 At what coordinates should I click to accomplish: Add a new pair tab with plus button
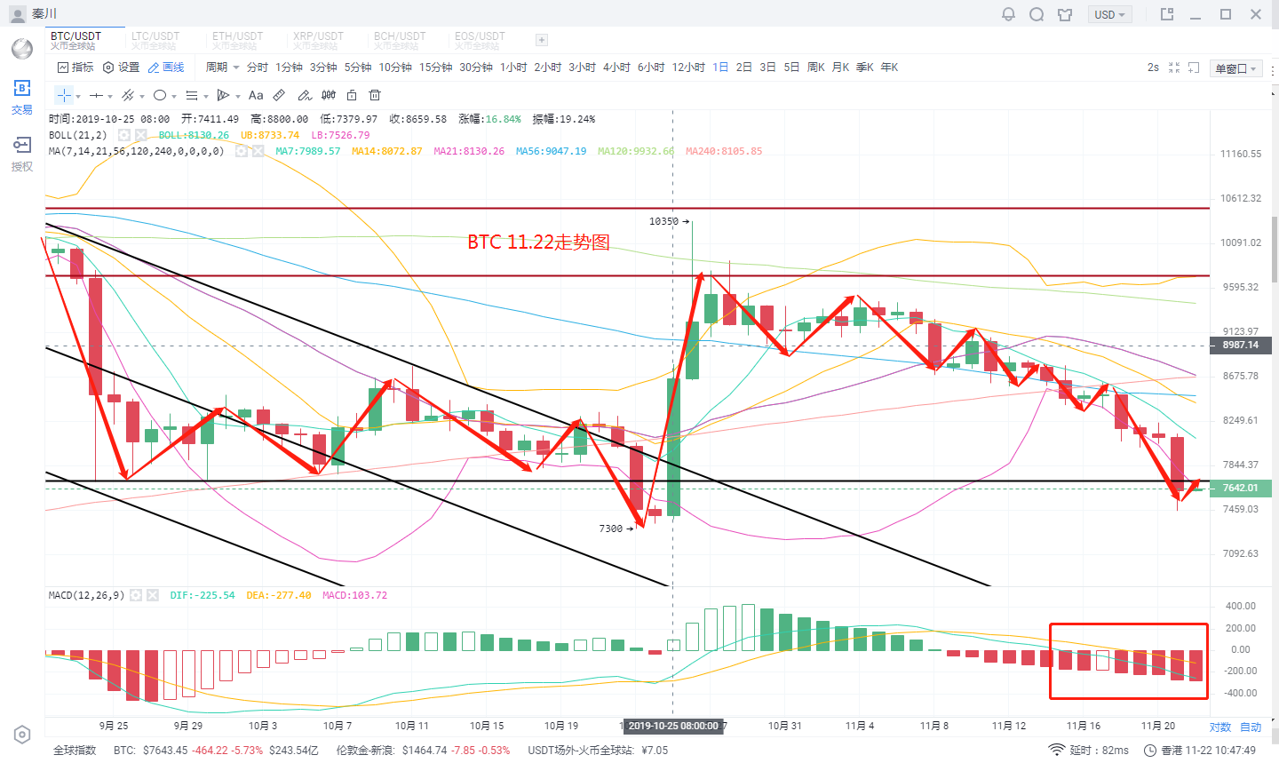coord(542,40)
